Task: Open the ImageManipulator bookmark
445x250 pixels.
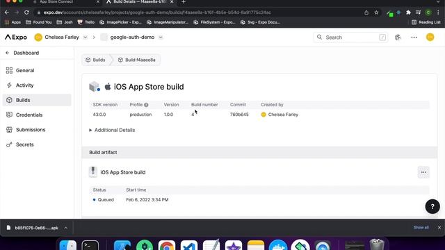Action: coord(168,22)
